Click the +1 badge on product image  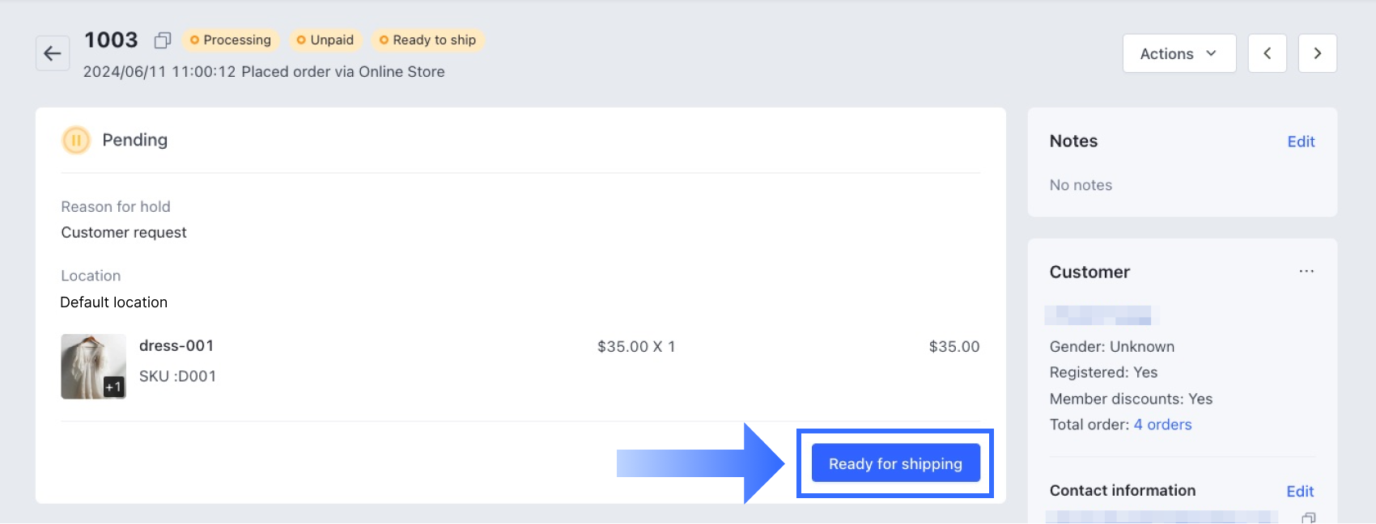(x=113, y=387)
